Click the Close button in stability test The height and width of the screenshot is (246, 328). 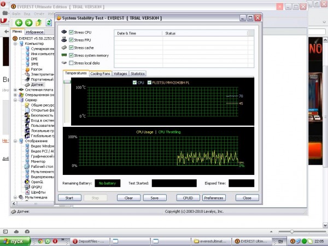tap(247, 198)
